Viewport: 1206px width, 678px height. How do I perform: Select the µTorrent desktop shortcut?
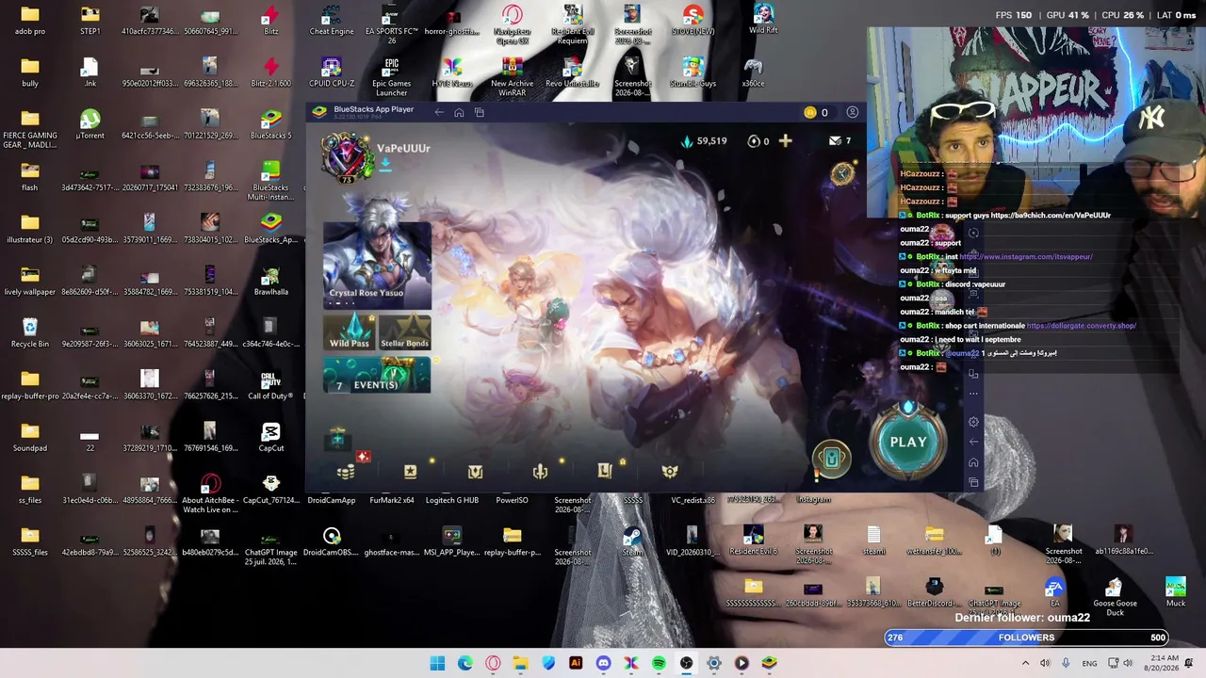90,125
